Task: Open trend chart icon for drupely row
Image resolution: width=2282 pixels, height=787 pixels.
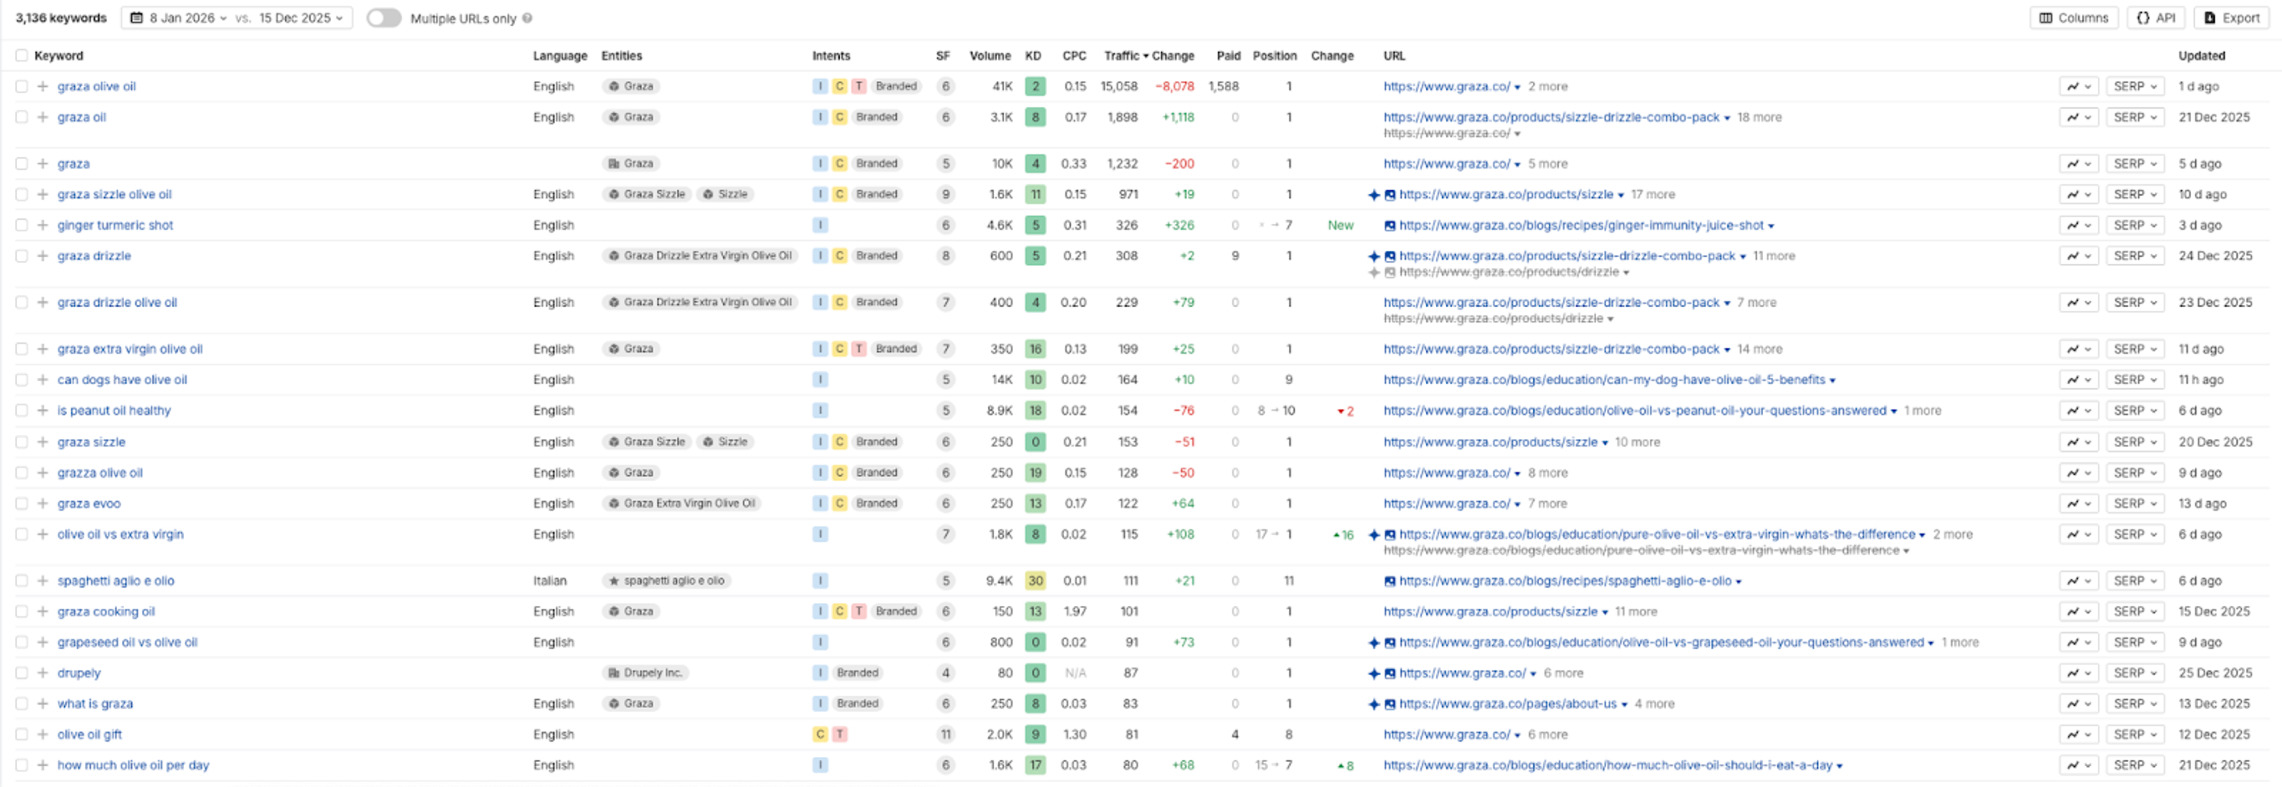Action: (x=2078, y=674)
